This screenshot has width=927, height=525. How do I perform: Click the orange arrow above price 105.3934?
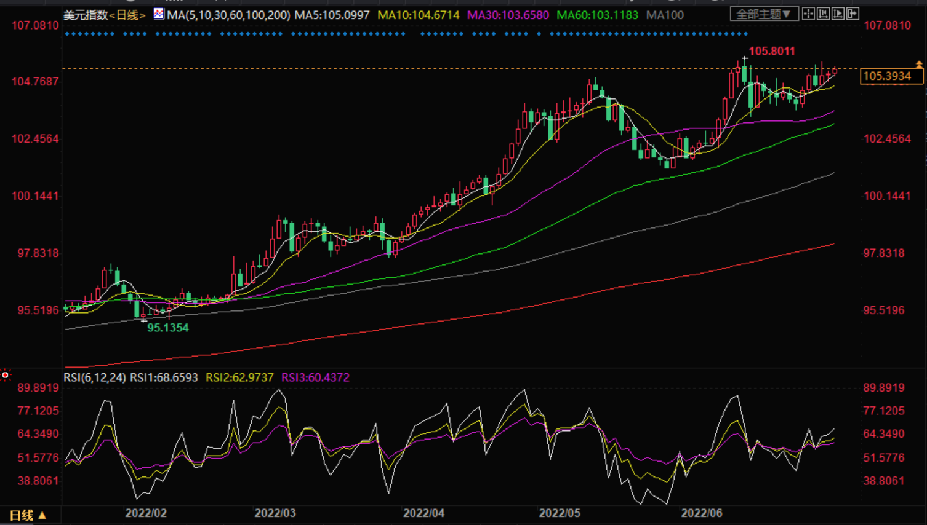[x=918, y=64]
